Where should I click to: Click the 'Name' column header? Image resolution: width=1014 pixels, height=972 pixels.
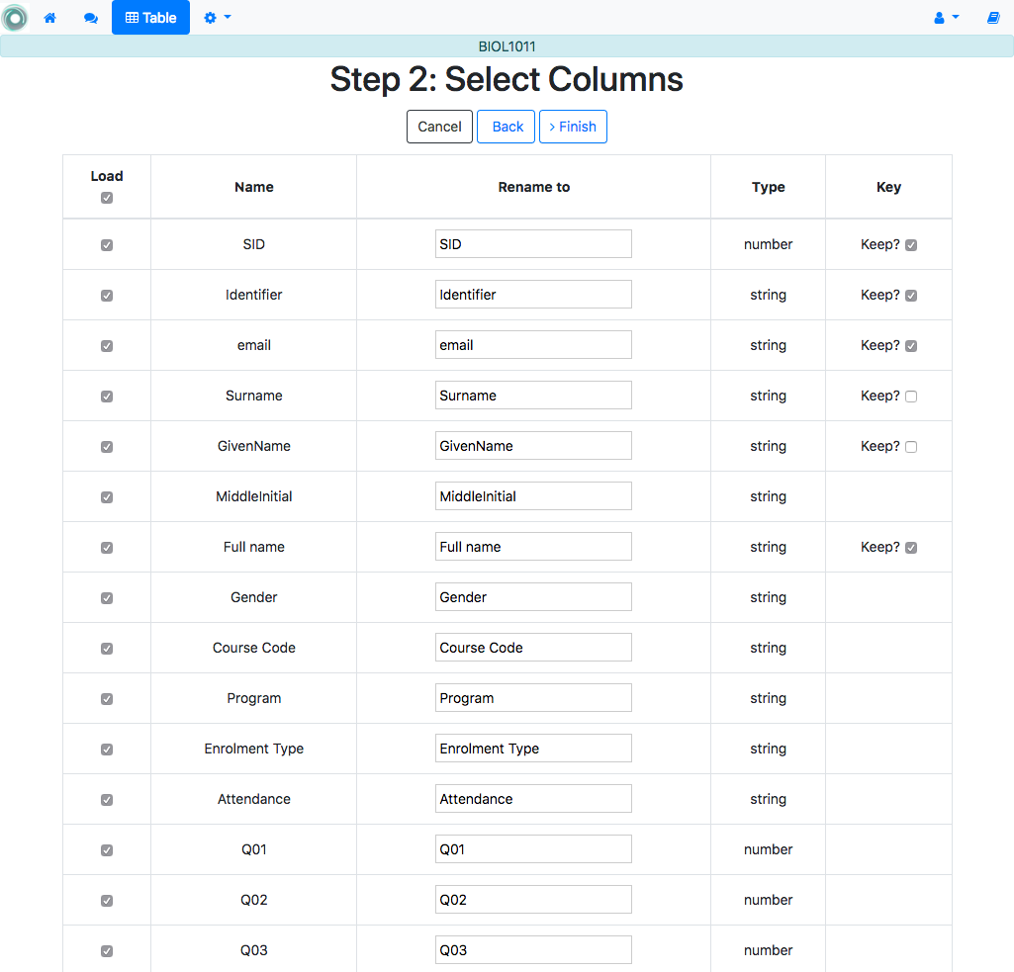coord(254,187)
